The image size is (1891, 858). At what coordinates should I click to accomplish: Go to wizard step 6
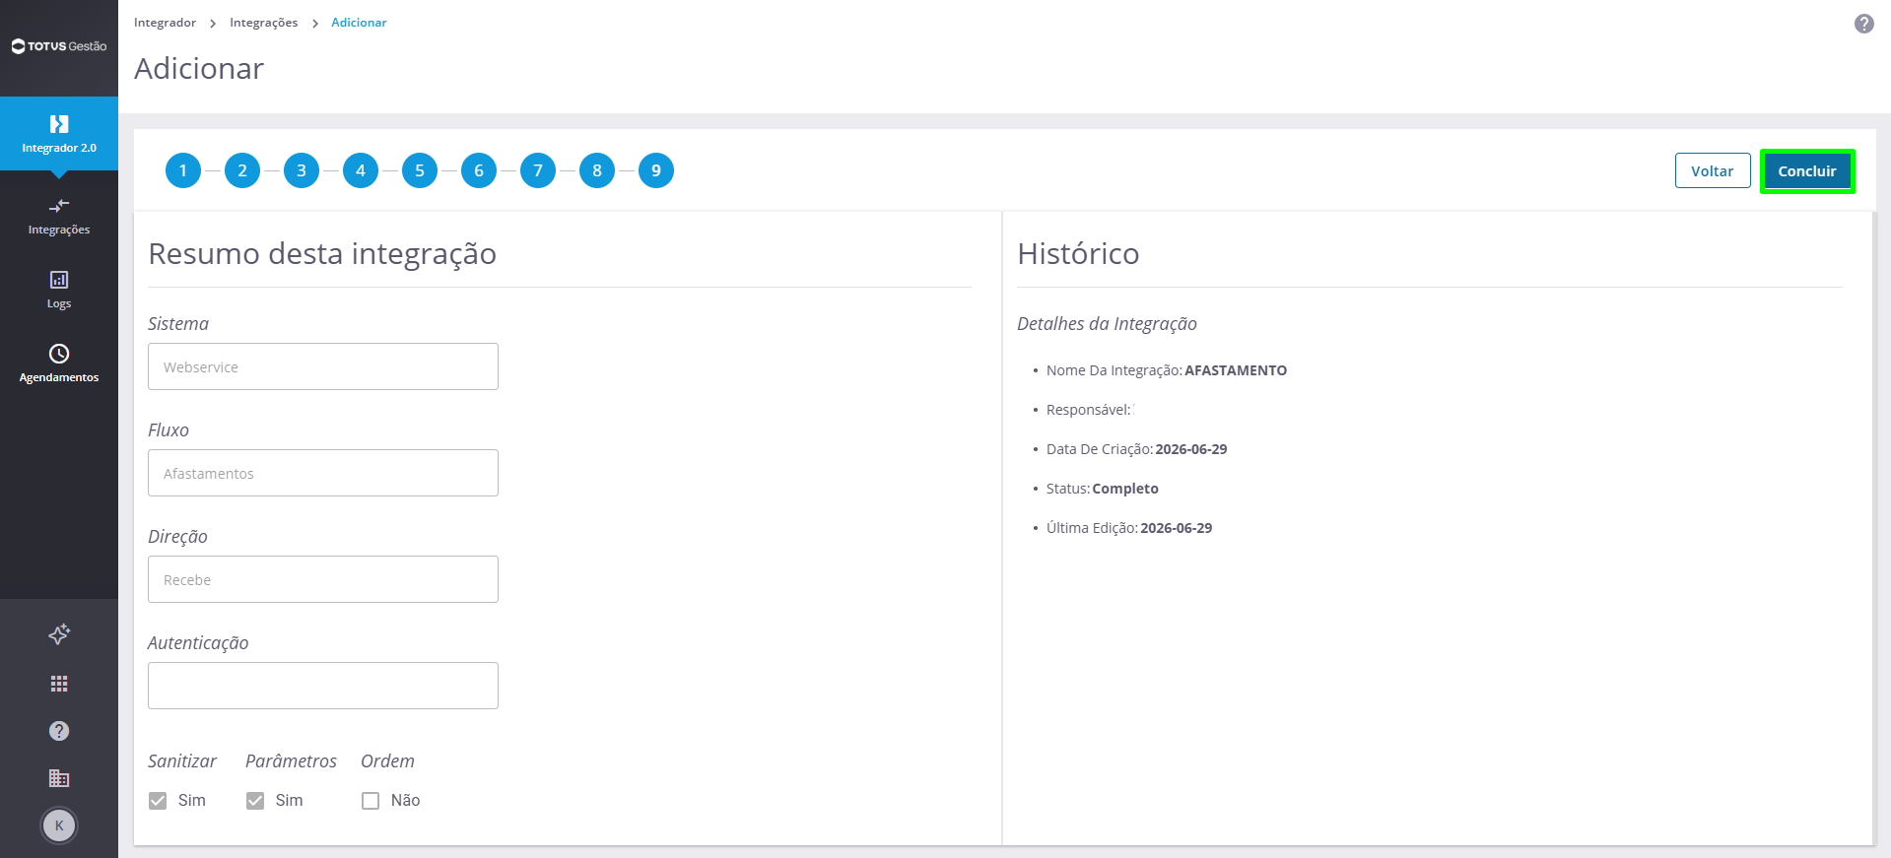(479, 170)
